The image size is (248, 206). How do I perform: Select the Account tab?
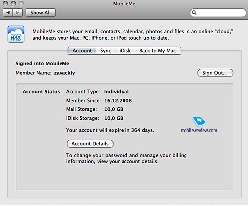(x=82, y=51)
